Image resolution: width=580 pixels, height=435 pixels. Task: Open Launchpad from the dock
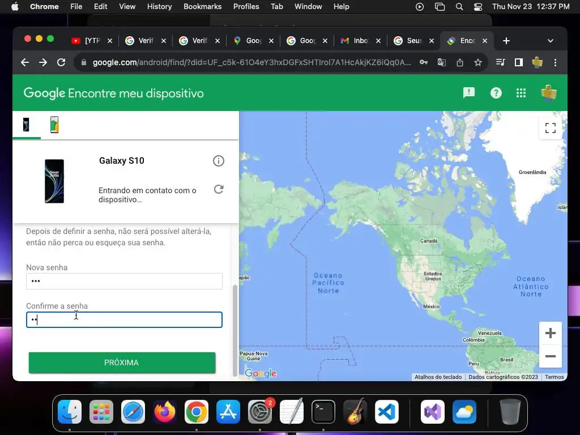pyautogui.click(x=101, y=412)
